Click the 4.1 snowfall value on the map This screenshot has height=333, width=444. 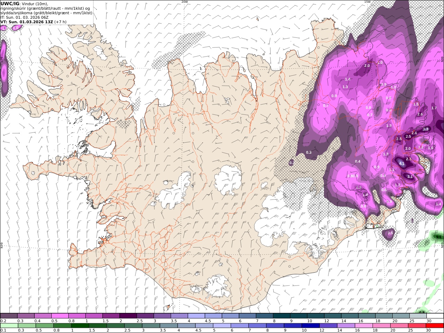pos(402,163)
